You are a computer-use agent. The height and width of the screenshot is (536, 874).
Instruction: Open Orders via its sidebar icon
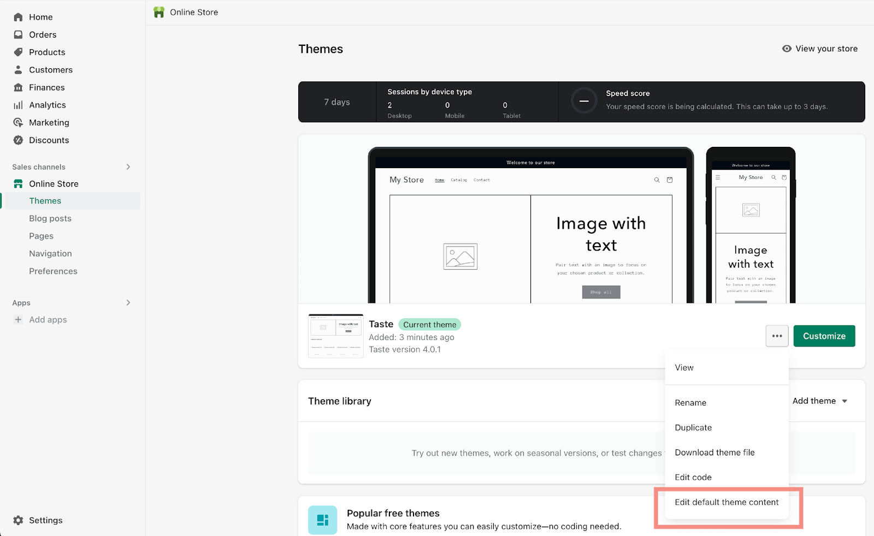[18, 34]
